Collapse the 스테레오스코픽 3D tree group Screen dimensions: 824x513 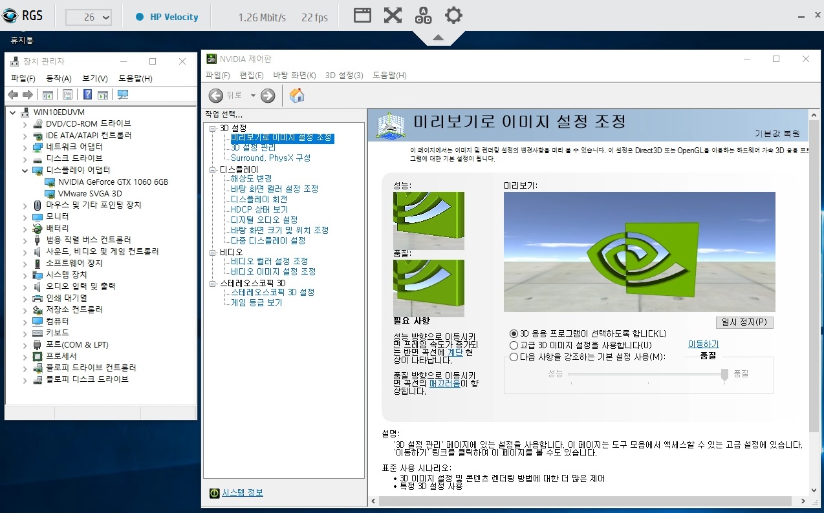click(x=213, y=283)
